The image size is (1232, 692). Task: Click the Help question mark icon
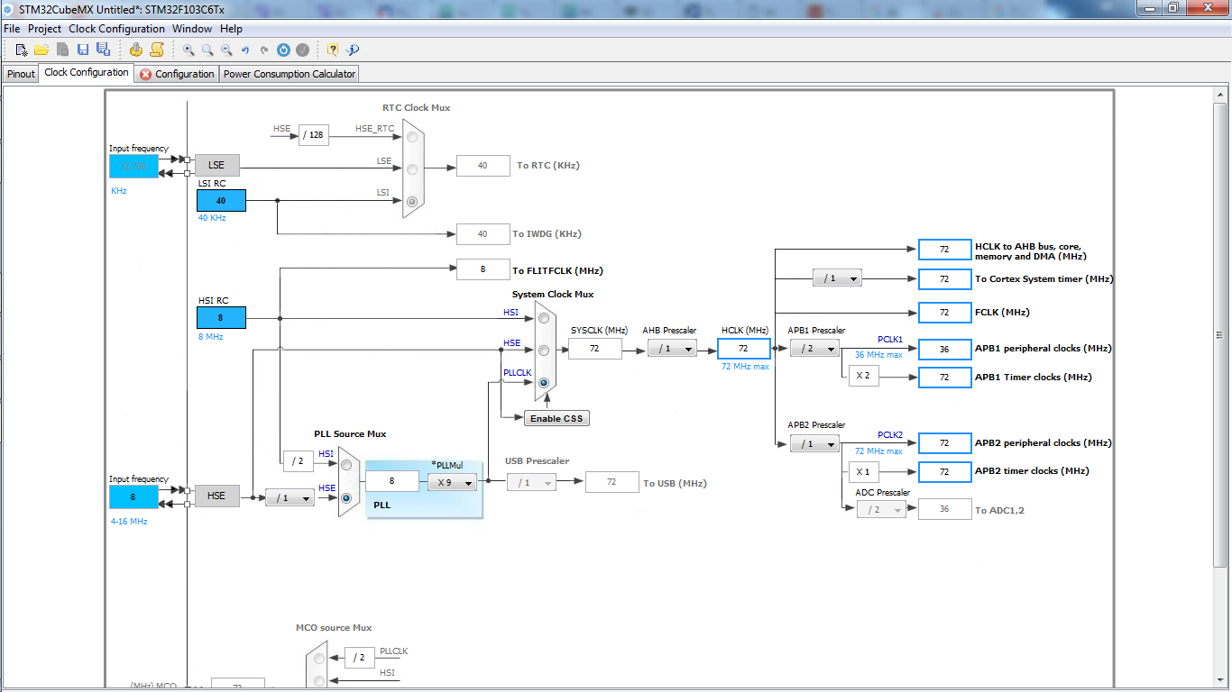coord(333,50)
